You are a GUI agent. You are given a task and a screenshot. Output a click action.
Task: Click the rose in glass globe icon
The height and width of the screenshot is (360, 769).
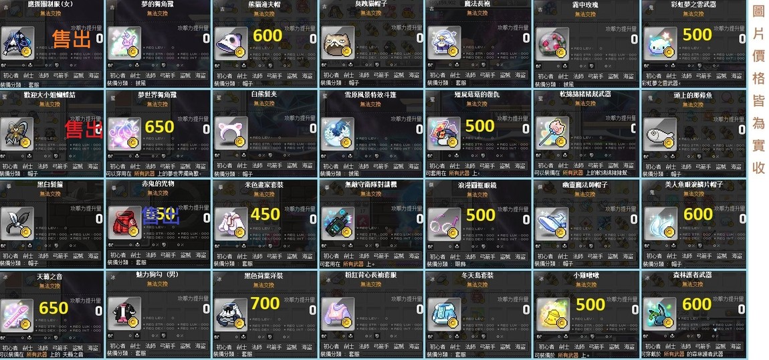click(552, 43)
